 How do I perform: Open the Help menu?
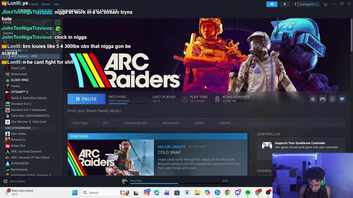click(x=56, y=4)
